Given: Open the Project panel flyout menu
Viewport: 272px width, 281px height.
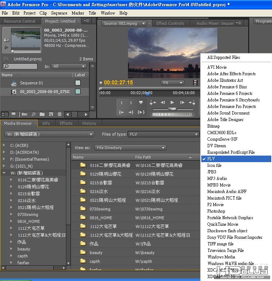Looking at the screenshot, I should pos(86,21).
